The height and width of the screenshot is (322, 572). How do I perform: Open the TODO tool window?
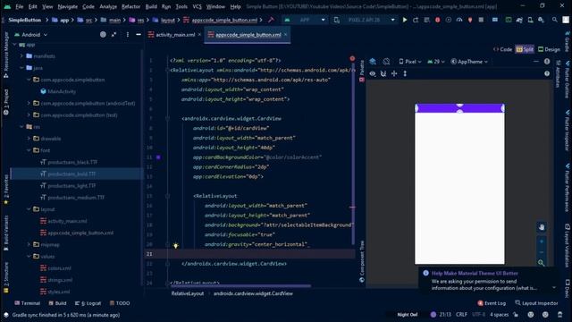(x=120, y=303)
